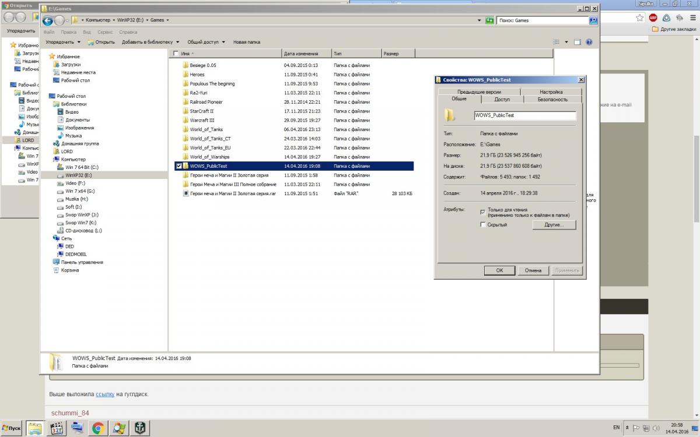
Task: Expand the WinXP32 (E:) breadcrumb dropdown arrow
Action: coord(147,20)
